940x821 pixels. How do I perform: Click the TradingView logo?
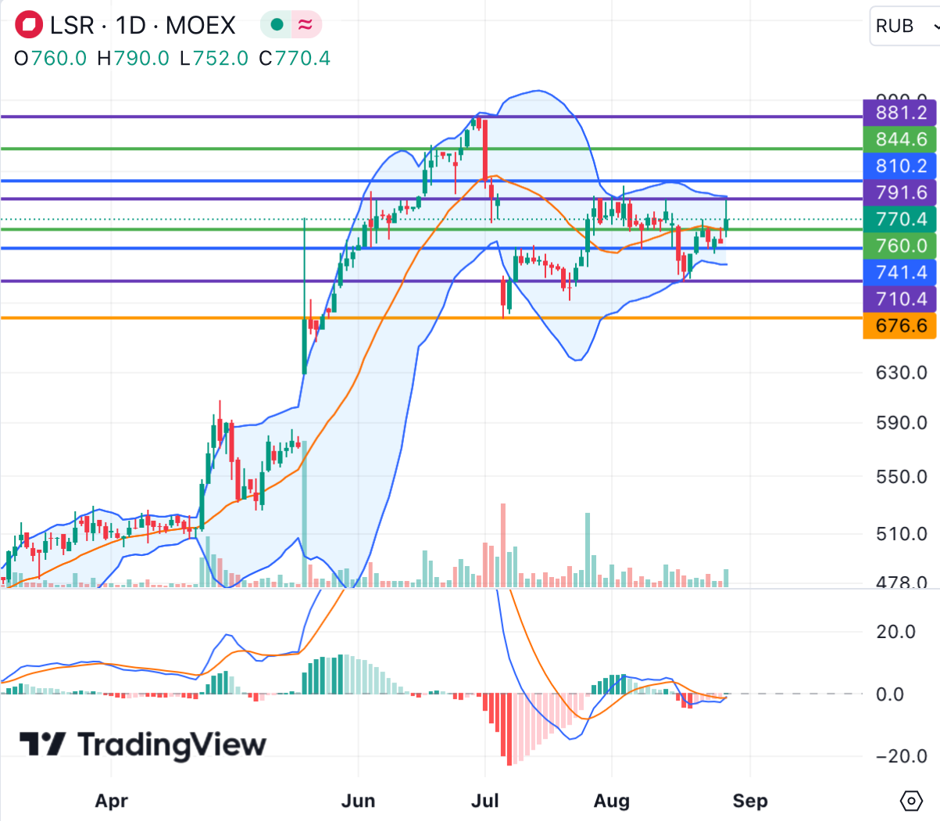pos(143,744)
